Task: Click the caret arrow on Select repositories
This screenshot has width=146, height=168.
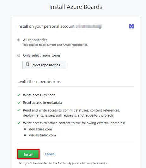Action: click(x=62, y=65)
